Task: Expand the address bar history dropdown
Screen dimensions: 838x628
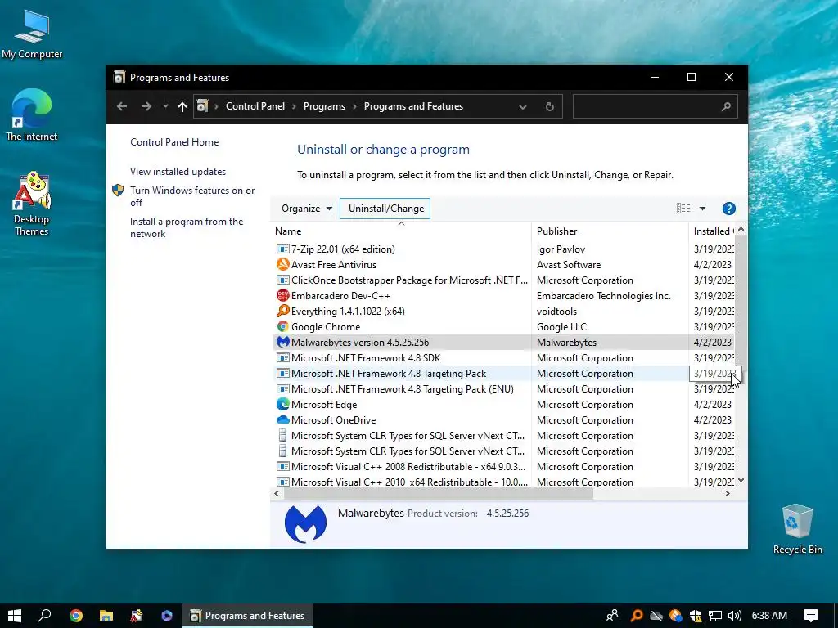Action: [523, 107]
